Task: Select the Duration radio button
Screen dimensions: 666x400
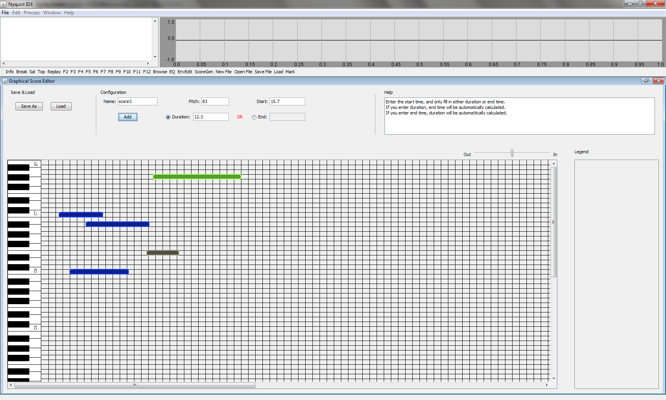Action: (x=168, y=117)
